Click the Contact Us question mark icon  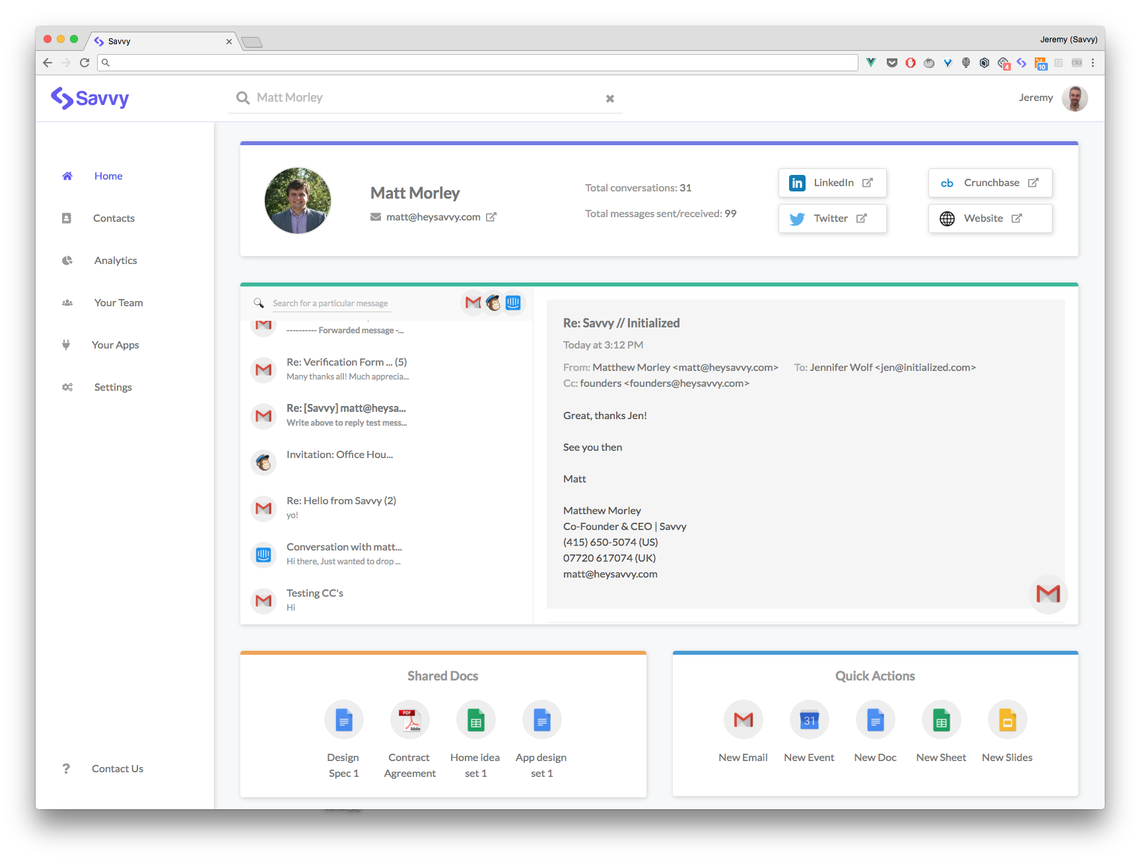[x=66, y=769]
